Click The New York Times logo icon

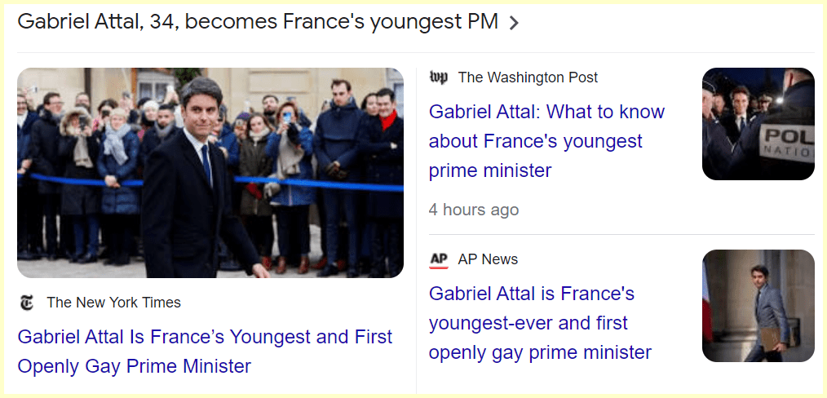click(x=27, y=303)
